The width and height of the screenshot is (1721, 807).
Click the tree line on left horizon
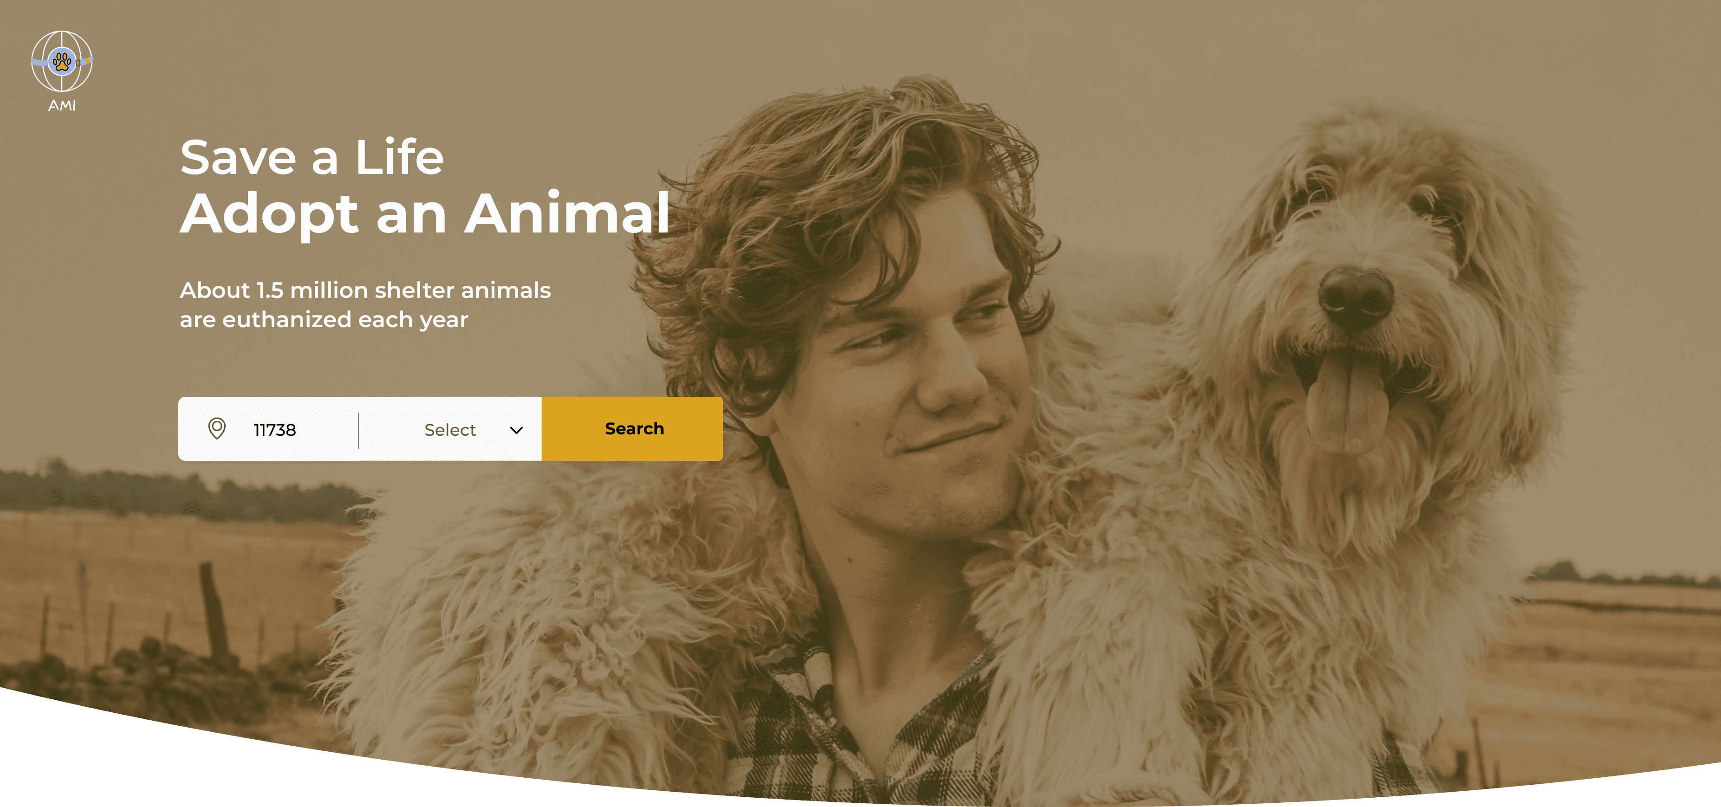181,491
